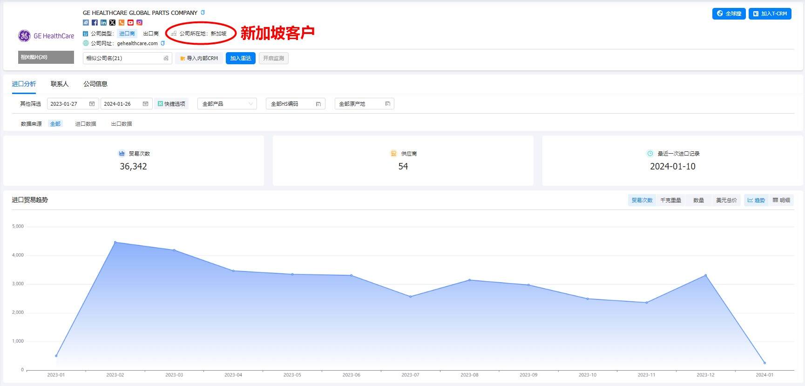
Task: Open the gehealthcare.com website link
Action: point(137,43)
